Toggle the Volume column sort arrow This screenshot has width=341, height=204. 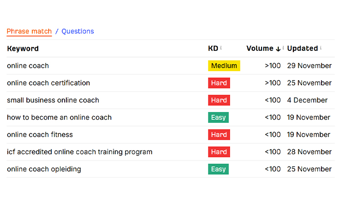[x=278, y=49]
